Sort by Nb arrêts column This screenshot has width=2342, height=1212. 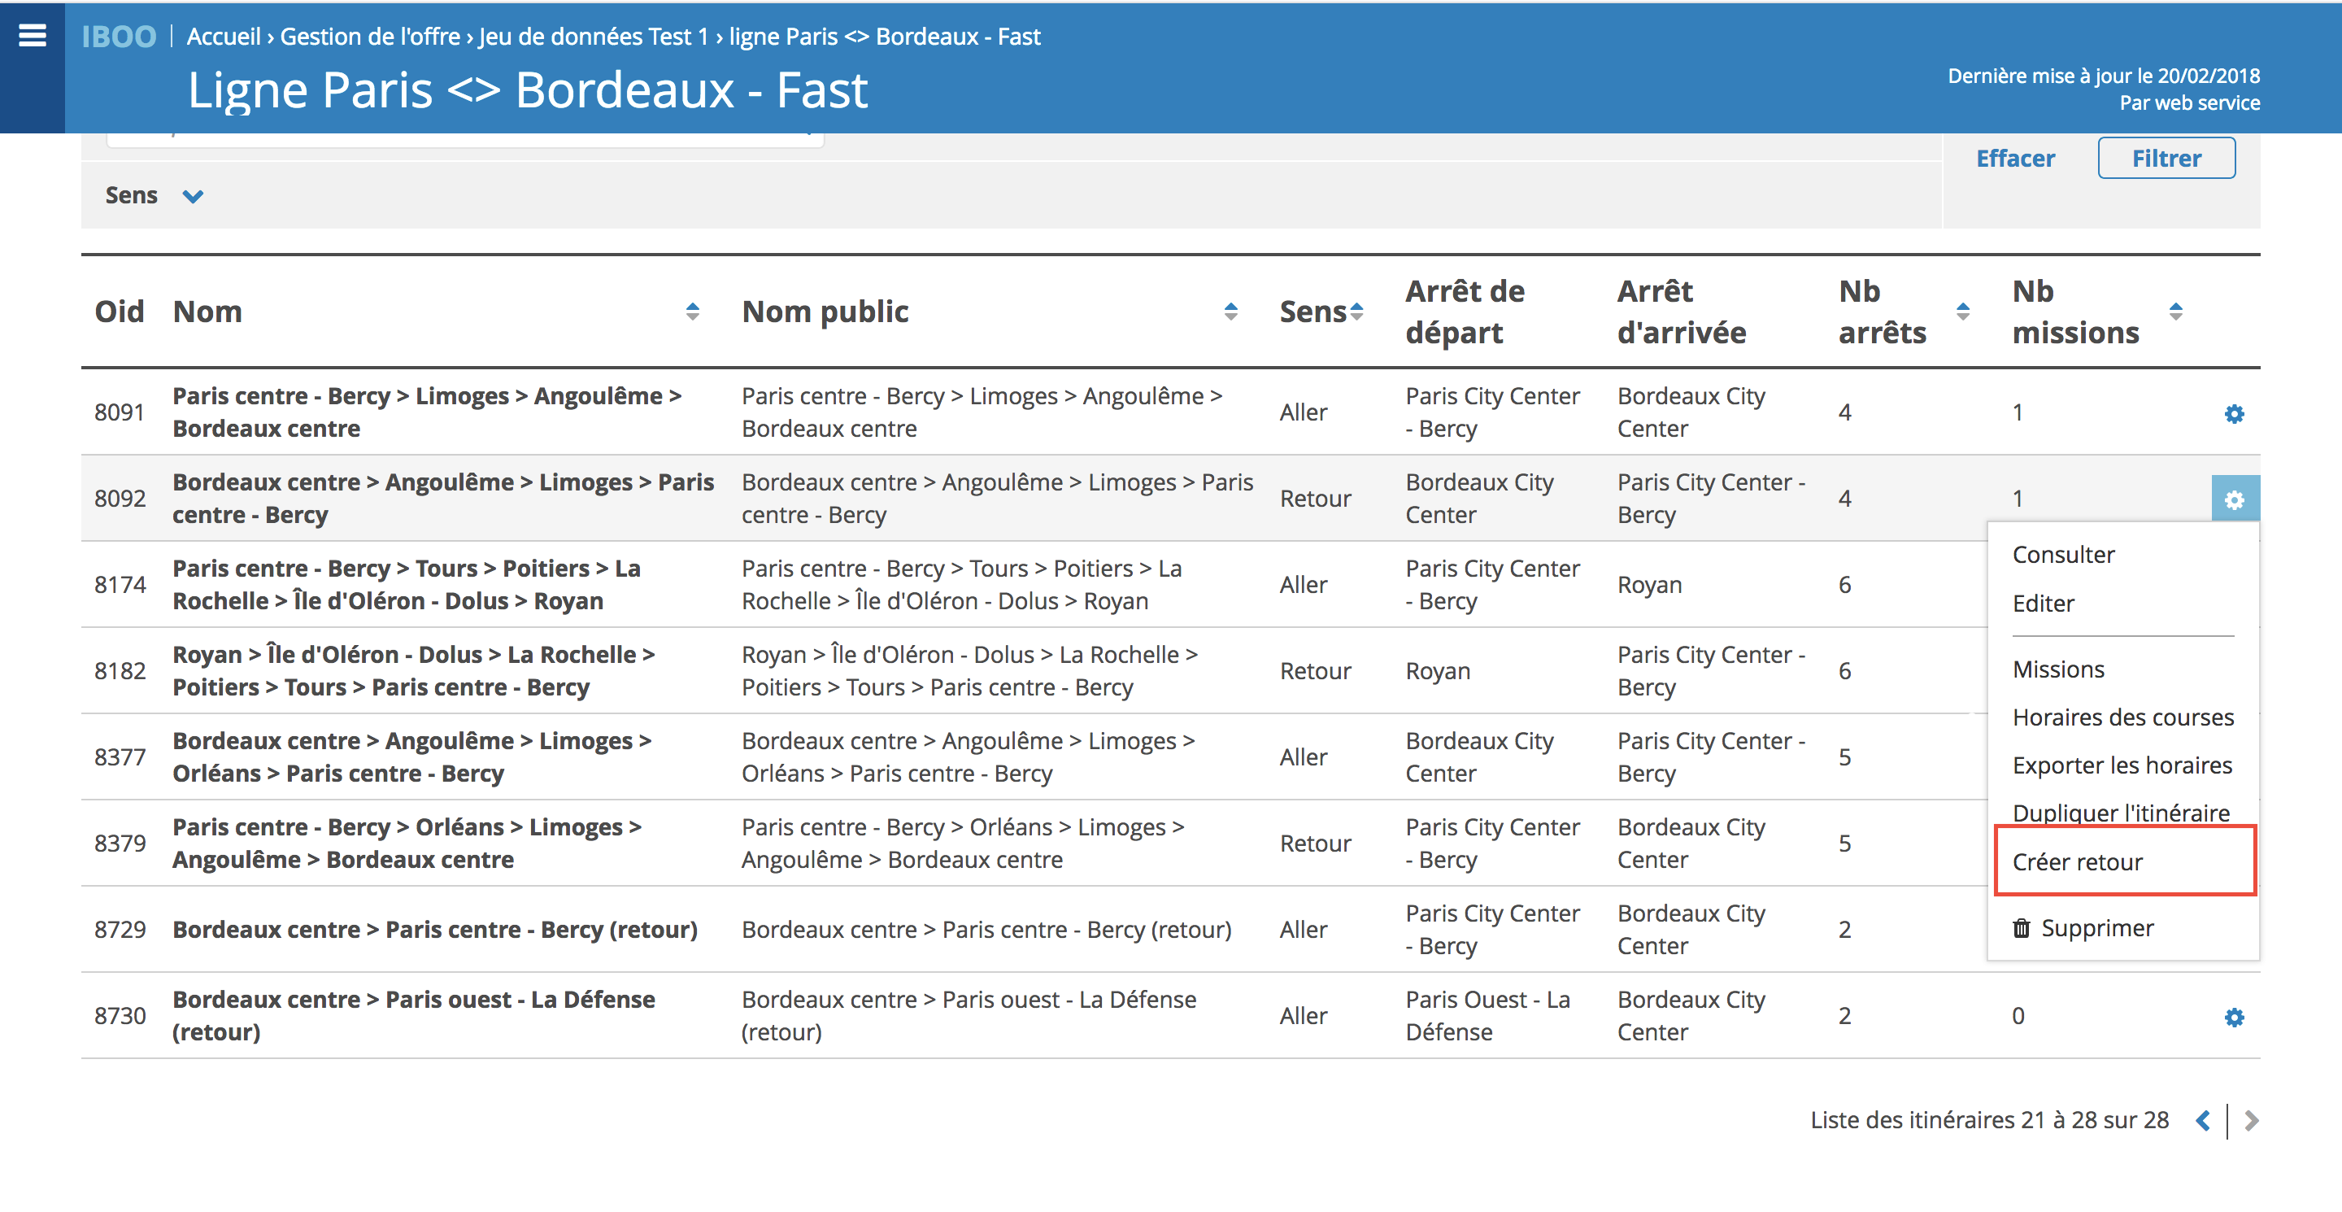pos(1962,312)
